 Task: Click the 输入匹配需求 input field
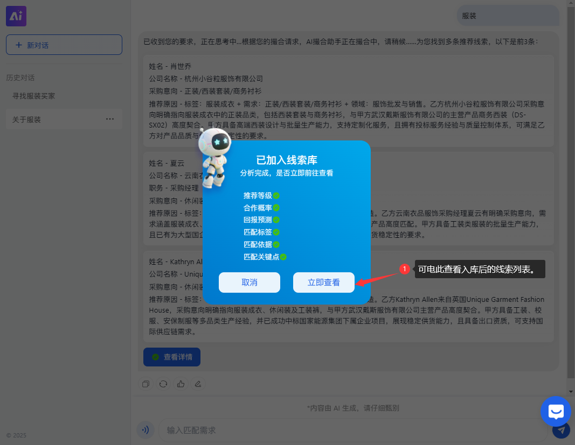[350, 430]
